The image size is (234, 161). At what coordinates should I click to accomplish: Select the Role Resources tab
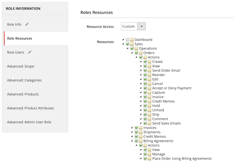(x=19, y=39)
